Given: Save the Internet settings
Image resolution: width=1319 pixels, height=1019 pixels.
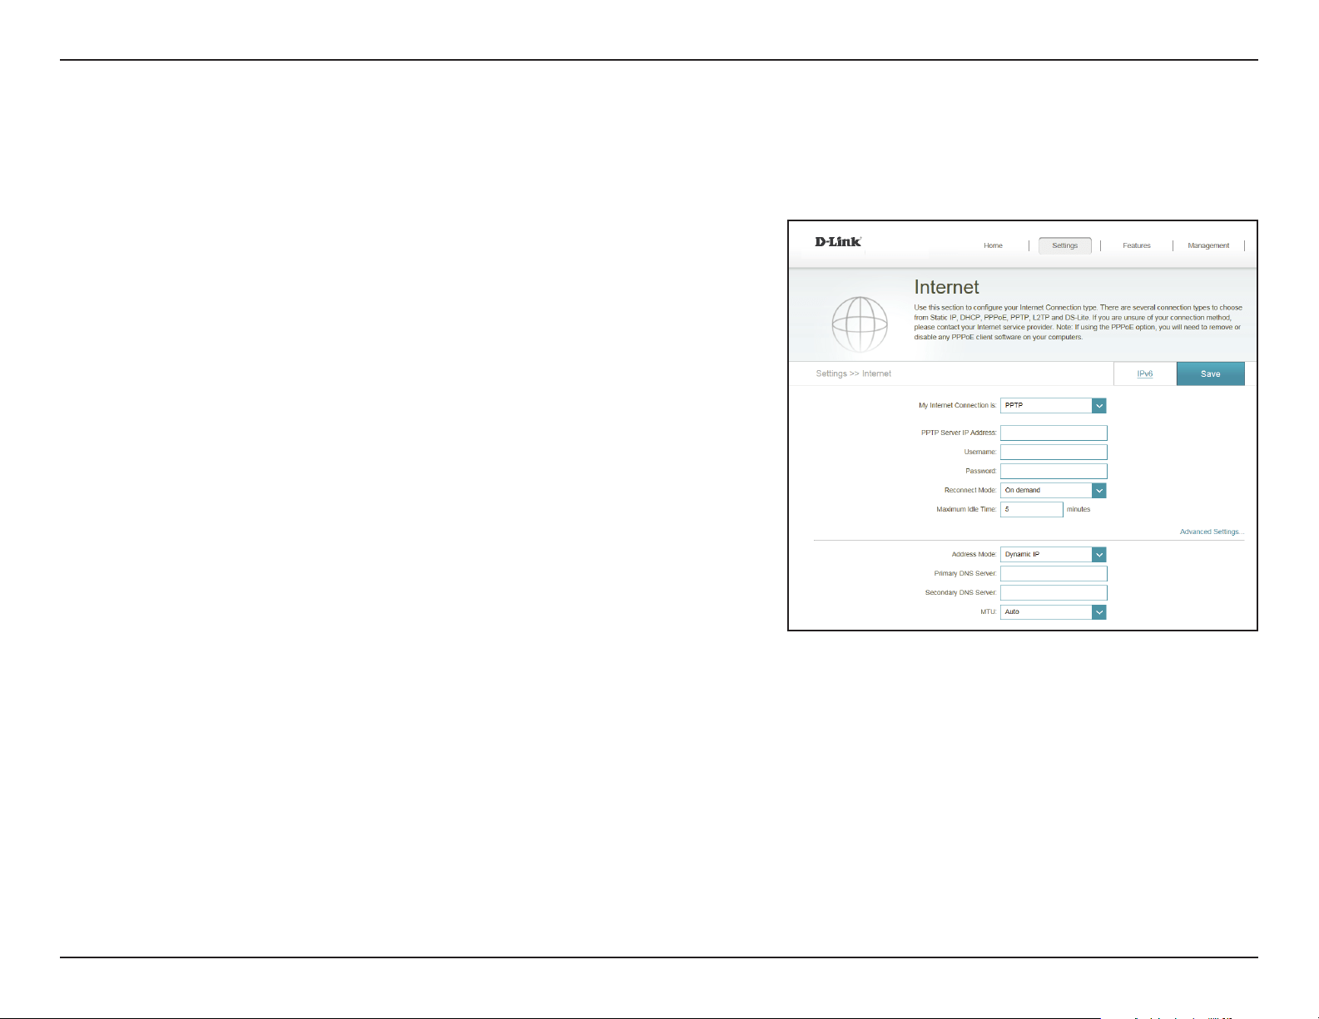Looking at the screenshot, I should (x=1211, y=373).
